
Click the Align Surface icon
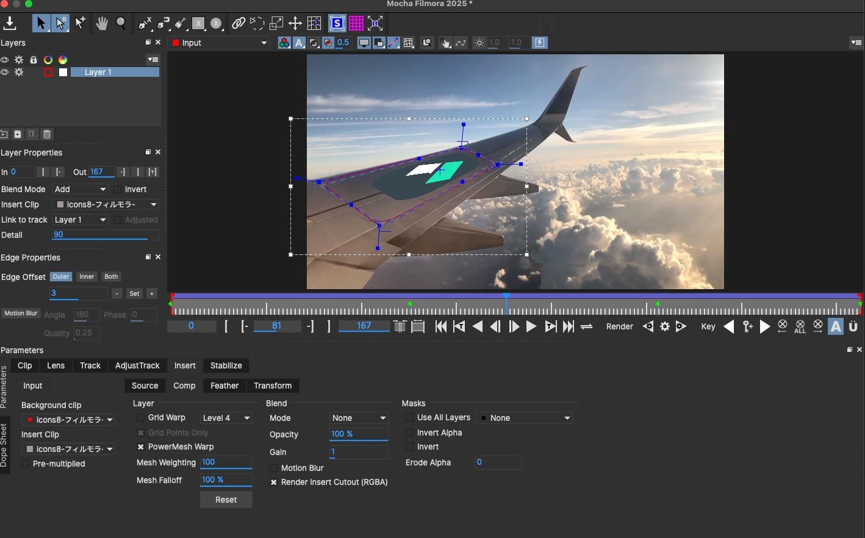[376, 23]
